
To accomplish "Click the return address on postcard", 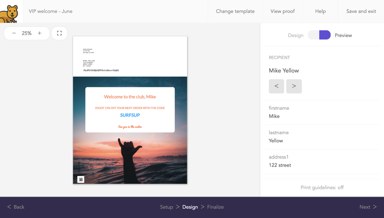I will pos(88,51).
